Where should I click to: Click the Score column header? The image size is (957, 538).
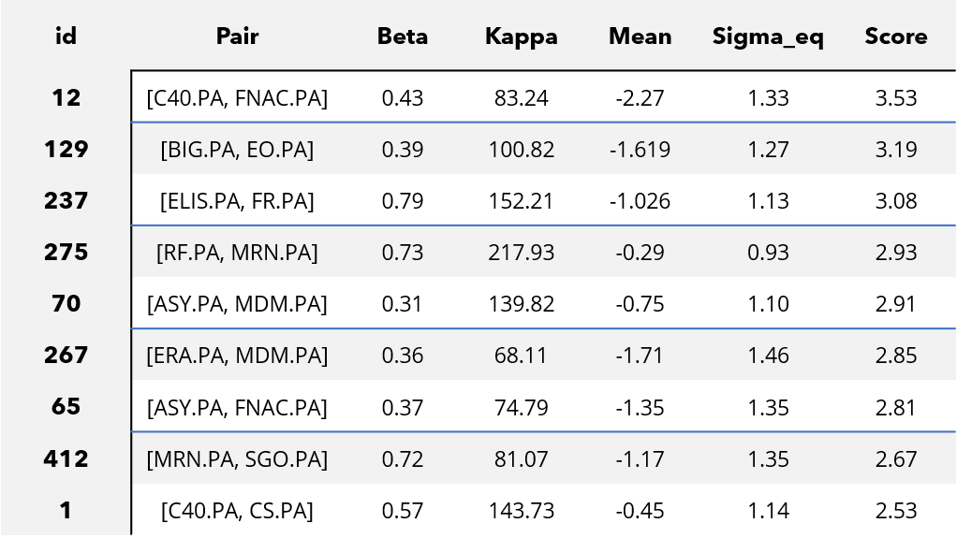pos(896,36)
